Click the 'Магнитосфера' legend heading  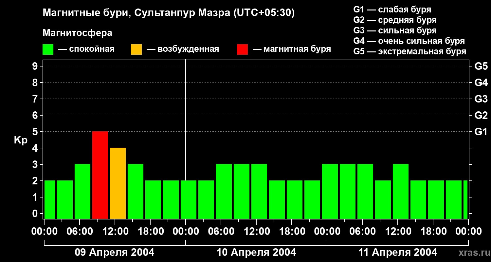coord(78,33)
